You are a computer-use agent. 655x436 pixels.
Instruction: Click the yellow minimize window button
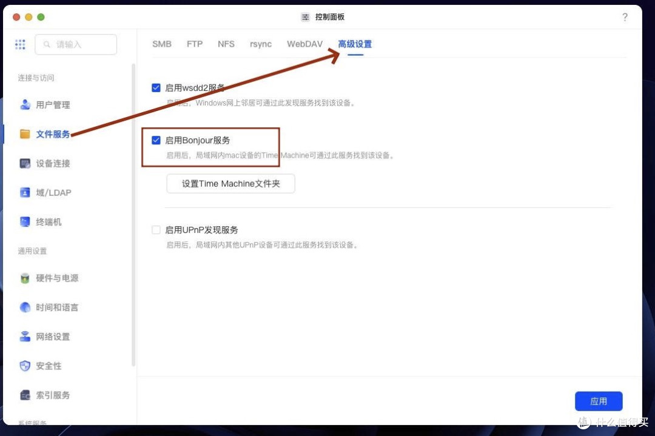coord(29,17)
